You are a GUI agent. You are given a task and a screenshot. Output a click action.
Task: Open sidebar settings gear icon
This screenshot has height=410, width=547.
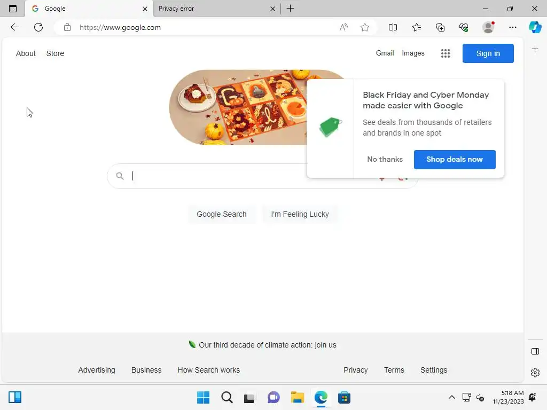click(x=535, y=373)
